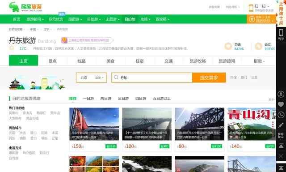The width and height of the screenshot is (286, 172).
Task: Open the 北京 departure city dropdown
Action: [x=91, y=77]
